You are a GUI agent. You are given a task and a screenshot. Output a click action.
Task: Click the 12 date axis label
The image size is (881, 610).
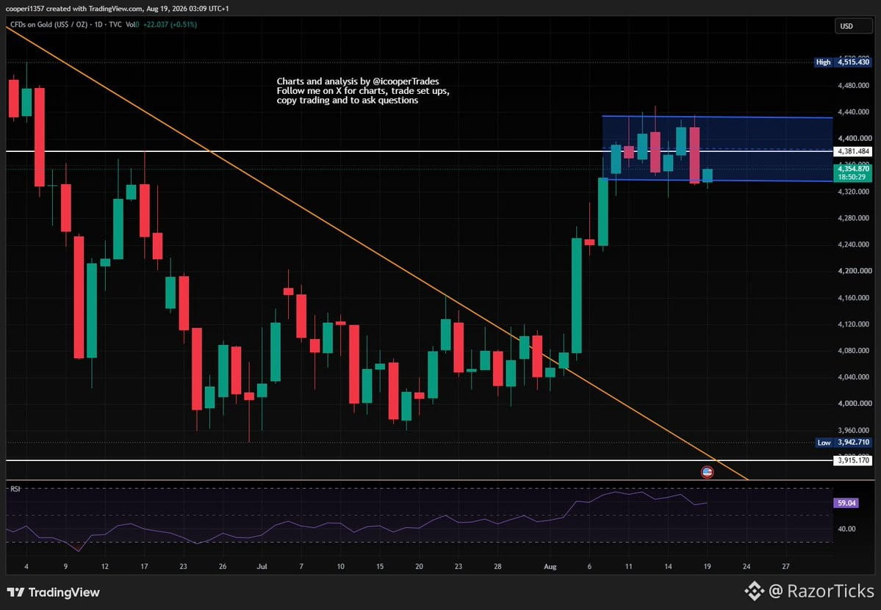[105, 566]
